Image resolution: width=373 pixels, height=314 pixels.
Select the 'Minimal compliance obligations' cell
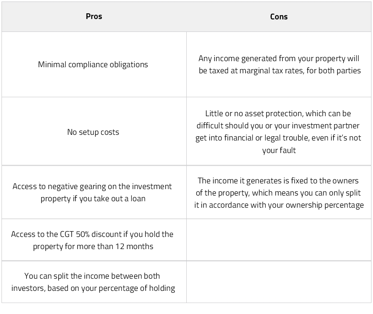click(x=94, y=64)
